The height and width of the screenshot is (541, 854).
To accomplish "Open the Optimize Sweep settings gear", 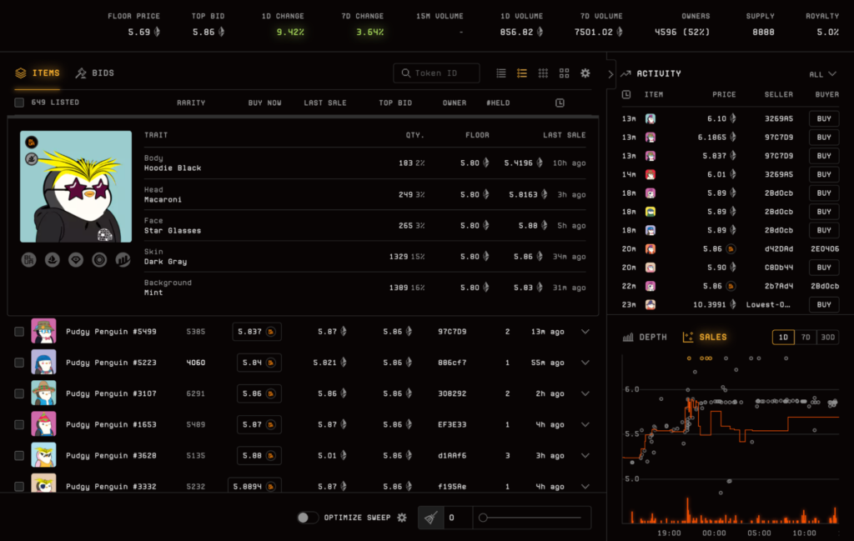I will click(402, 518).
